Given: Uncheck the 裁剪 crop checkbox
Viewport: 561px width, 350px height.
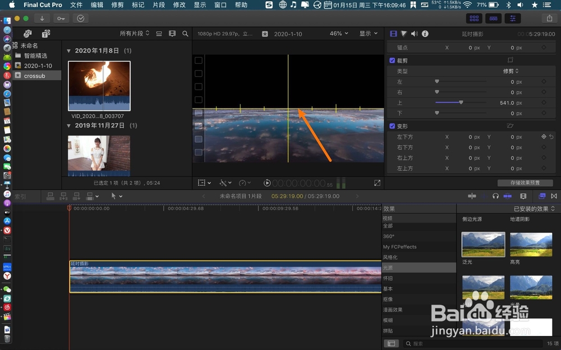Looking at the screenshot, I should pos(393,60).
